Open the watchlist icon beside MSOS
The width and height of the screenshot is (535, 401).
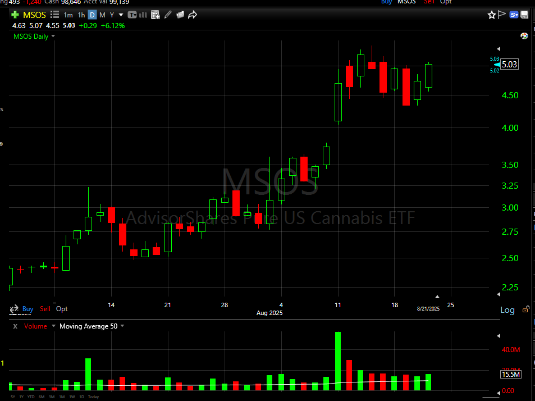[53, 15]
